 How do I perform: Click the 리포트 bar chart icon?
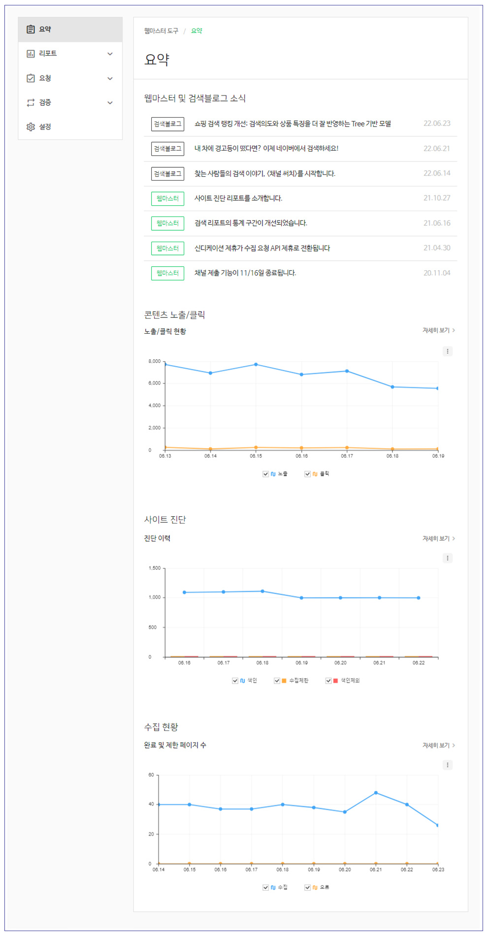tap(31, 54)
